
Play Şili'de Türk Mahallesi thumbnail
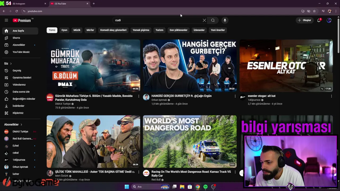click(93, 141)
